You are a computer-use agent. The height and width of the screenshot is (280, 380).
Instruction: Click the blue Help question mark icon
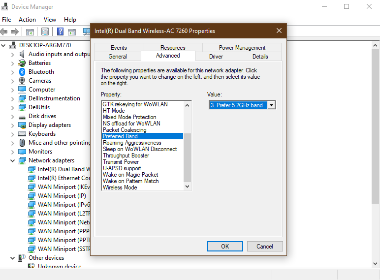pos(60,31)
